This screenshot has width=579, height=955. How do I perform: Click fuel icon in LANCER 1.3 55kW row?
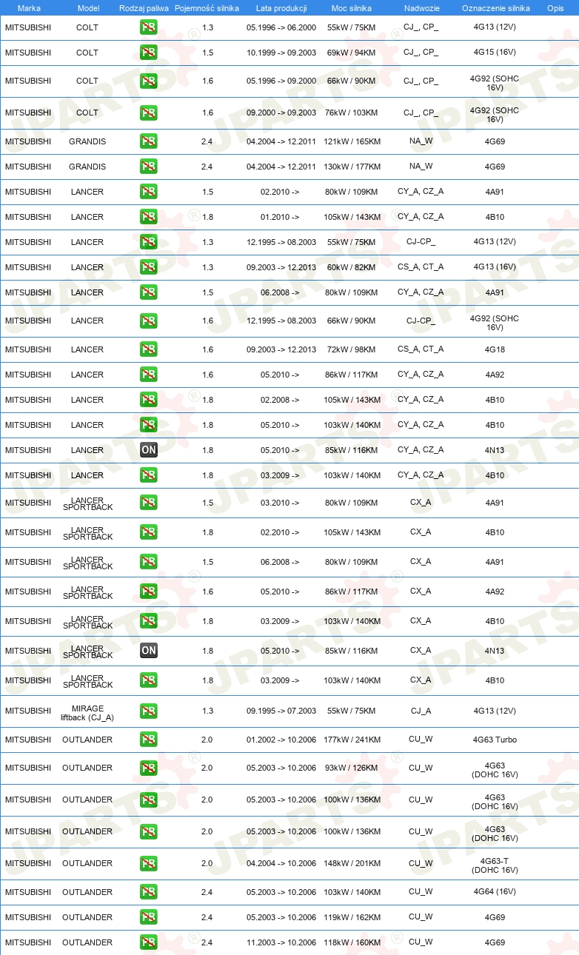149,242
